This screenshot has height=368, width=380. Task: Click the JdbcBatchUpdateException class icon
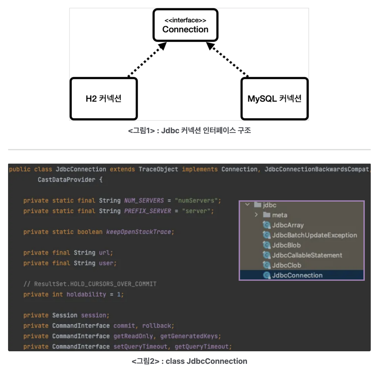pos(267,235)
